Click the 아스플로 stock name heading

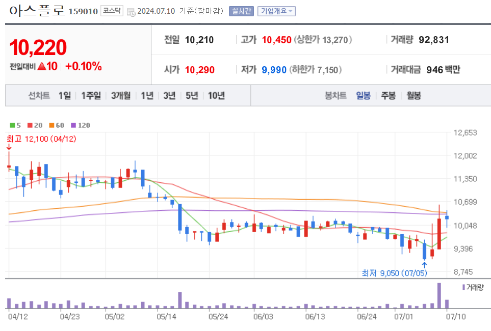(37, 11)
